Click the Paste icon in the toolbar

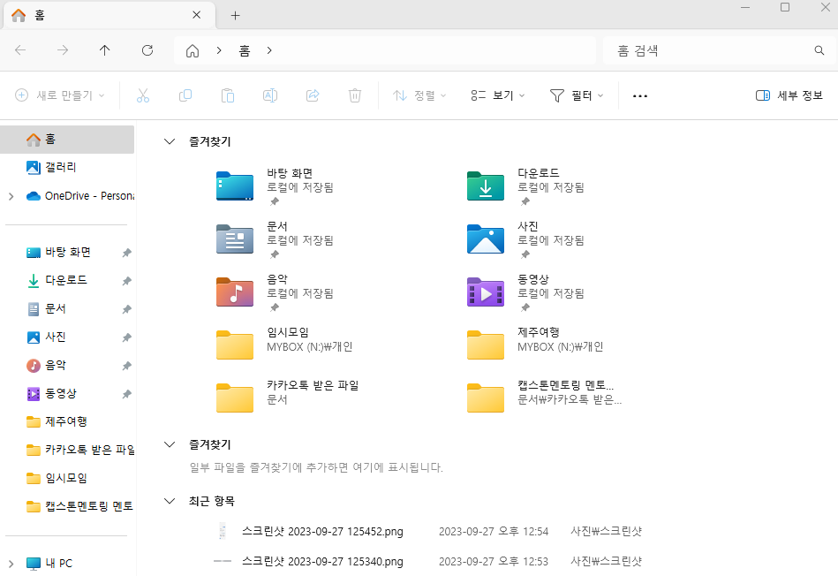228,95
